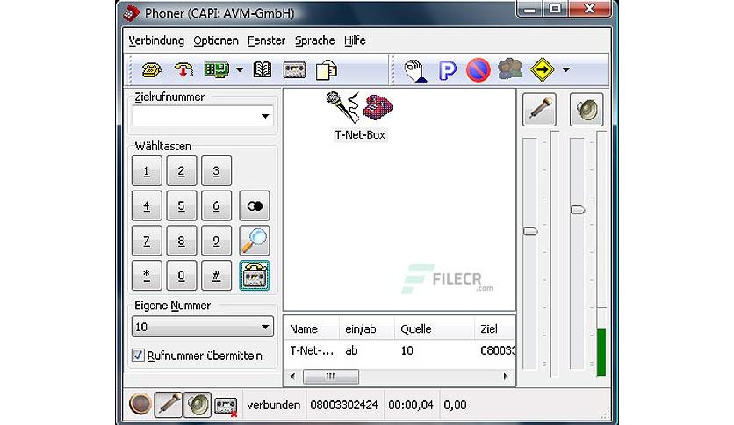Toggle the speaker button in status bar
Image resolution: width=734 pixels, height=425 pixels.
197,405
